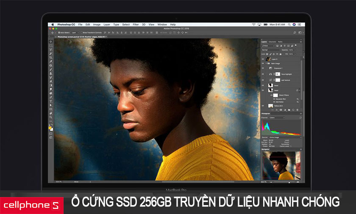Select the Brush tool
Image resolution: width=356 pixels, height=214 pixels.
[x=51, y=69]
